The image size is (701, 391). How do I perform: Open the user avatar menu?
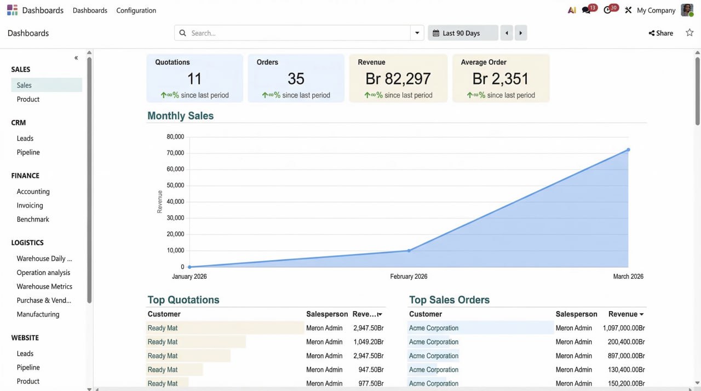(687, 10)
